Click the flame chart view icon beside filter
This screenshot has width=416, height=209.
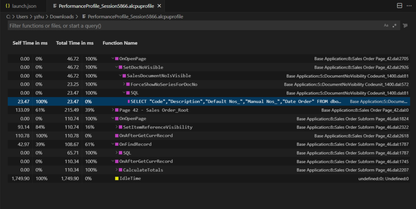point(405,26)
